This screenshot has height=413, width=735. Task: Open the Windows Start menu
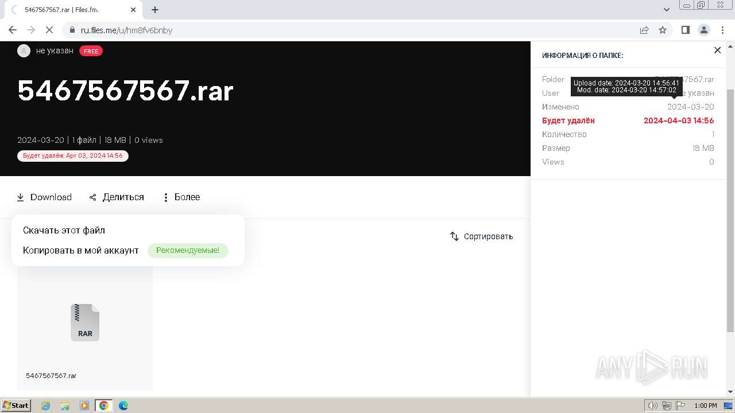pyautogui.click(x=16, y=406)
